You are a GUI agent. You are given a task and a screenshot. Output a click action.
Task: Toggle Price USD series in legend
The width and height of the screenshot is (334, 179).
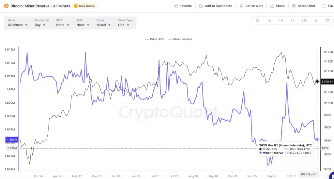click(x=155, y=39)
